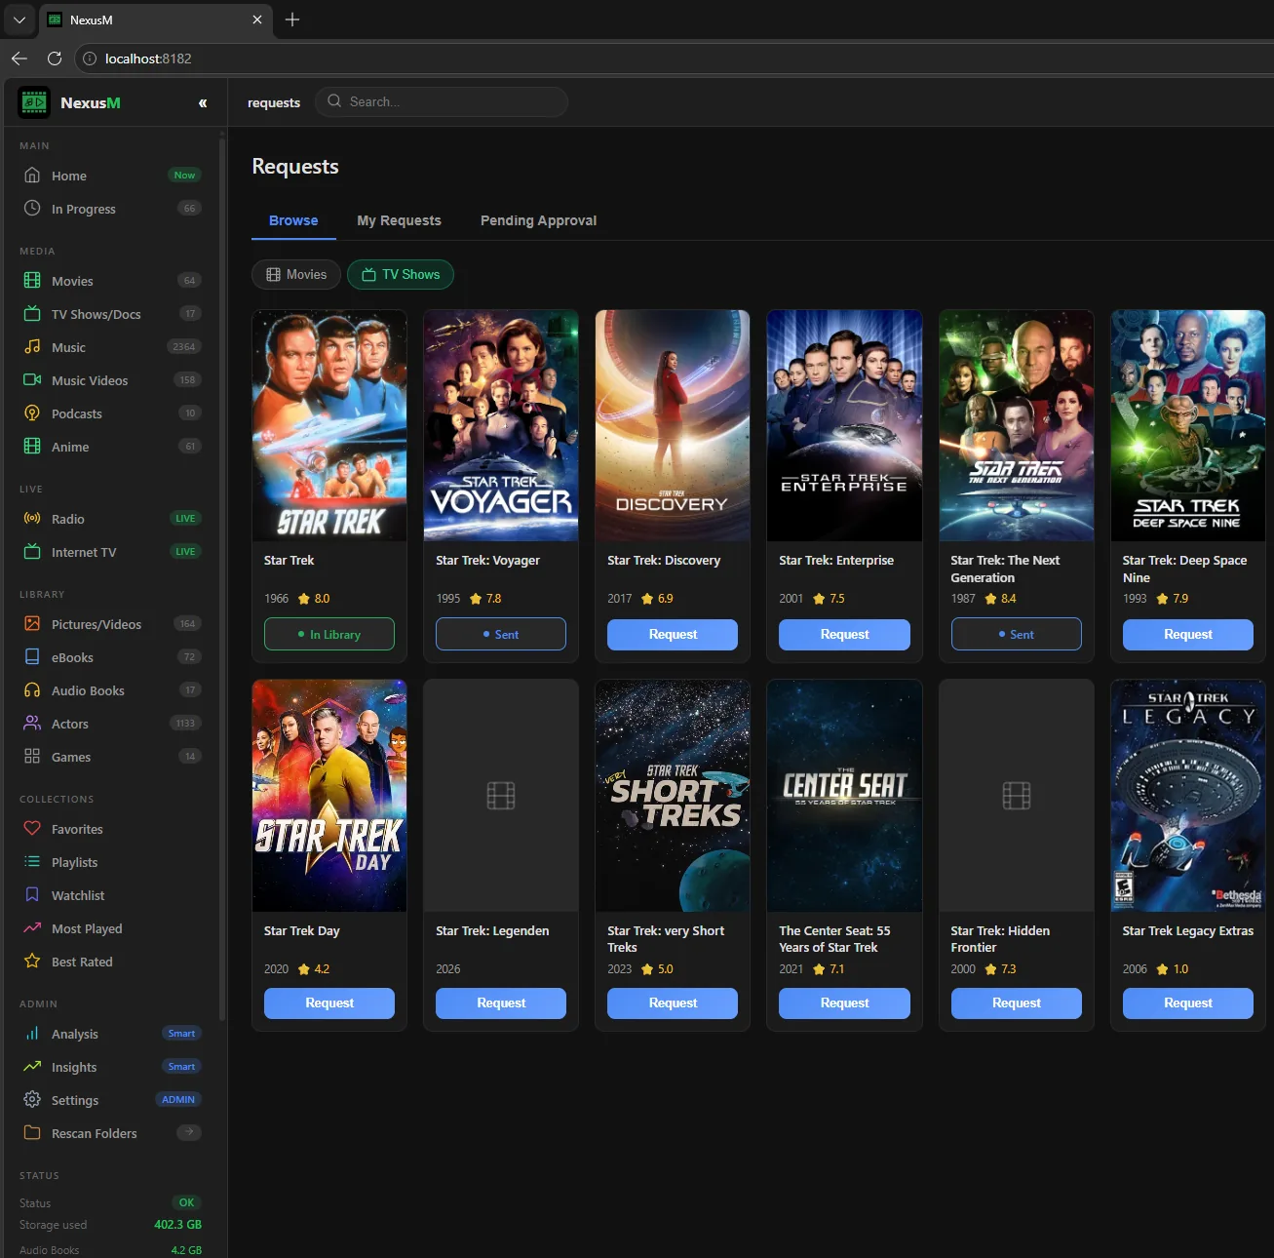
Task: Click Star Trek: Discovery title text
Action: [664, 561]
